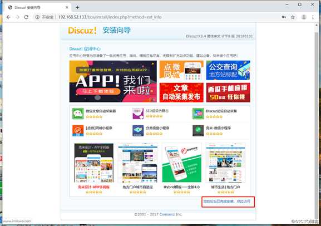Click the browser forward arrow
Viewport: 321px width, 226px height.
(17, 17)
